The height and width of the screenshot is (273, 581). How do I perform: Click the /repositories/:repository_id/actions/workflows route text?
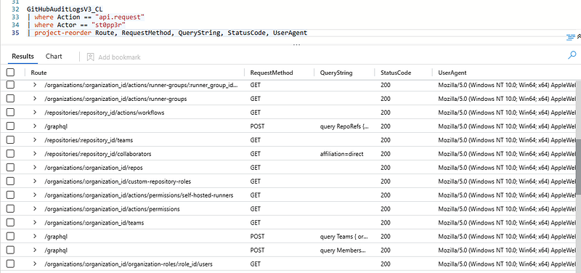click(105, 113)
